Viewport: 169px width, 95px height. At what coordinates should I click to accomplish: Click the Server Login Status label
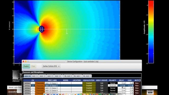point(15,87)
